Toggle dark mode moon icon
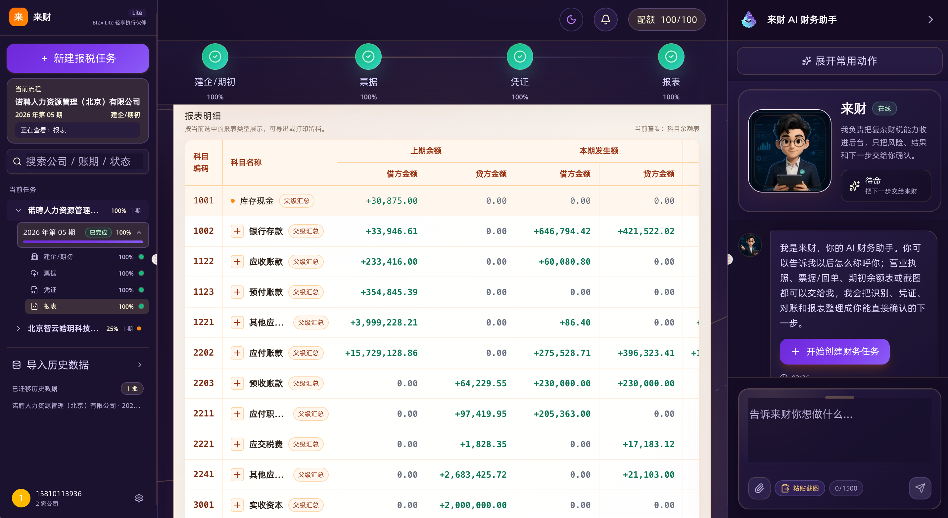Viewport: 948px width, 518px height. 571,20
